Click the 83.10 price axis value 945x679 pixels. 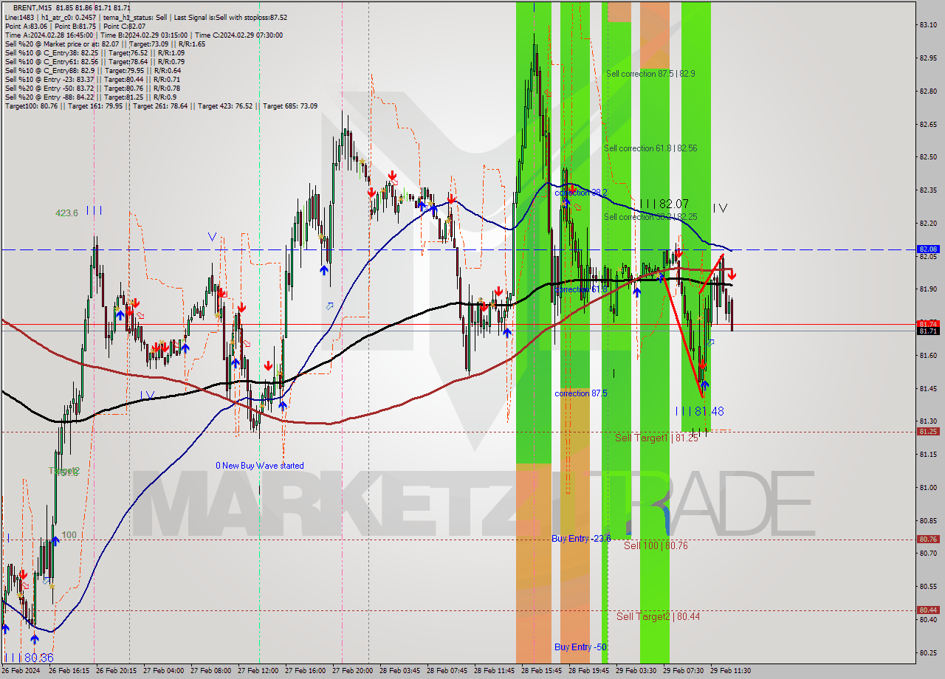tap(928, 24)
